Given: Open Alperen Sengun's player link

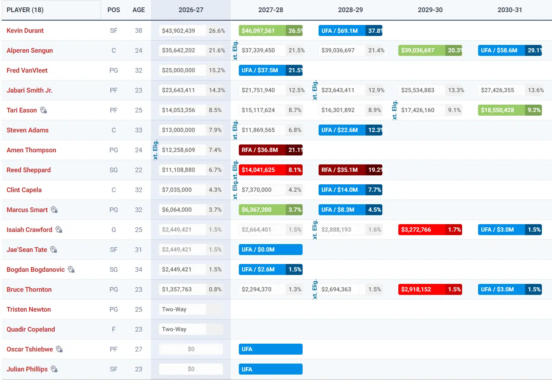Looking at the screenshot, I should 30,50.
